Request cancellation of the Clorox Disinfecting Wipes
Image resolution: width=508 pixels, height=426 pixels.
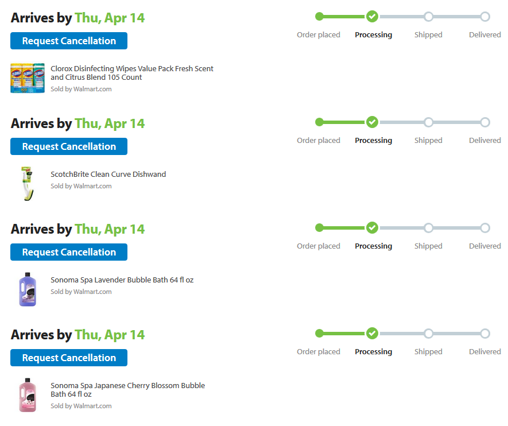click(69, 41)
